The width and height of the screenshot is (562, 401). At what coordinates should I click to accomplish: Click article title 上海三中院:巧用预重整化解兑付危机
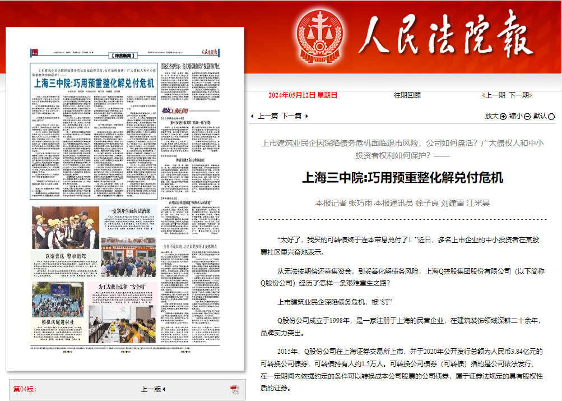click(x=402, y=178)
